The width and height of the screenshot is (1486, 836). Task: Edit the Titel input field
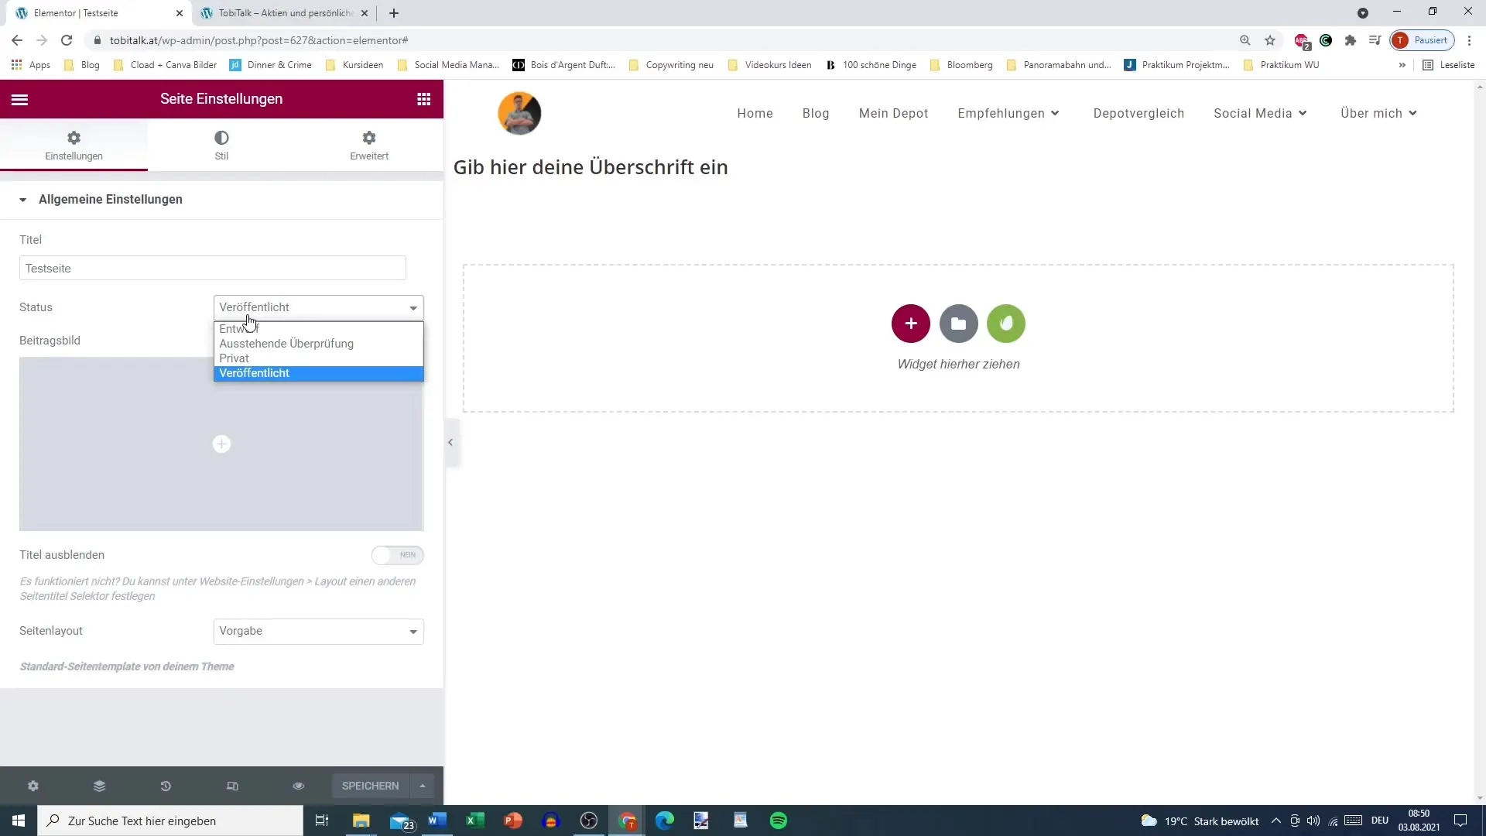coord(213,268)
